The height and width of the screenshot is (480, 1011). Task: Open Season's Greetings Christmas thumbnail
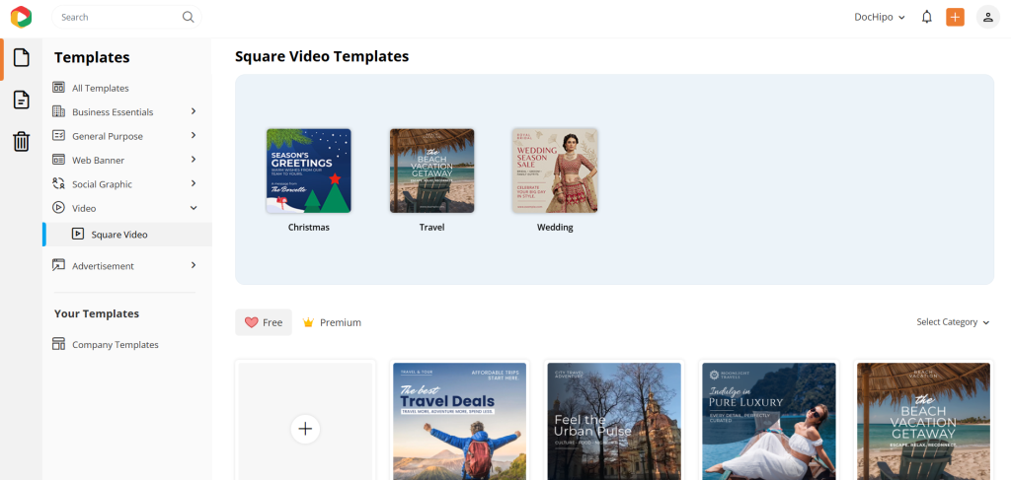coord(309,171)
